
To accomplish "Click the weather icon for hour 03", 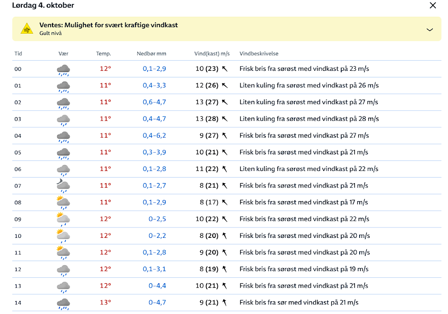I will coord(63,119).
